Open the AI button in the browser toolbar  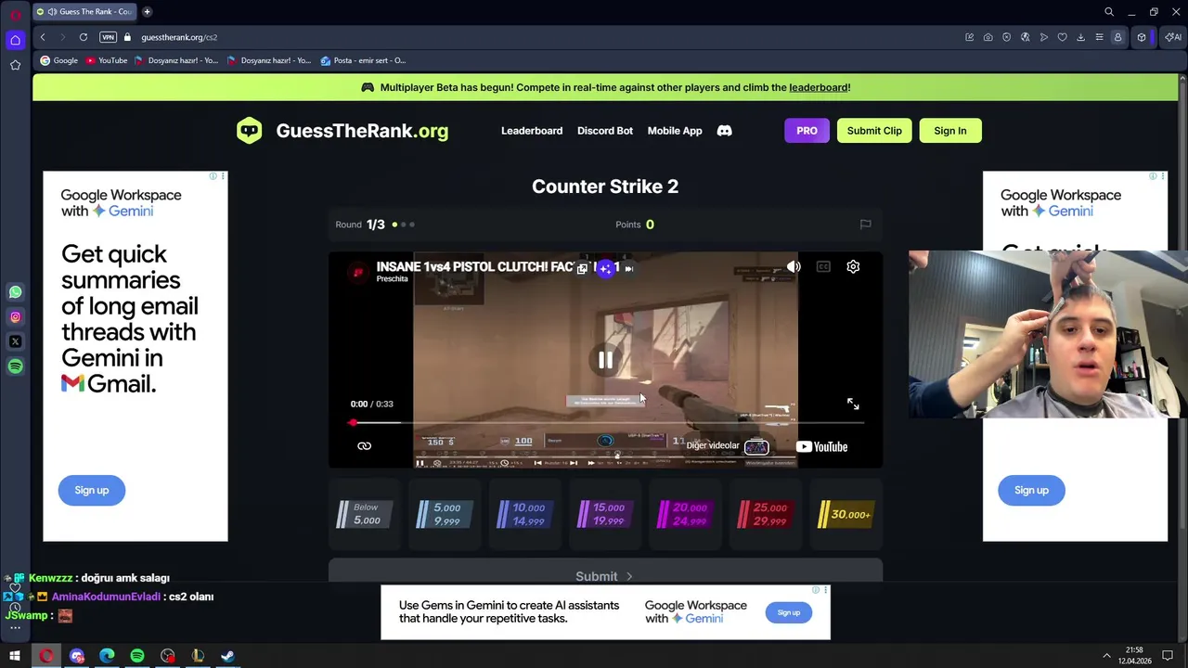(1174, 37)
